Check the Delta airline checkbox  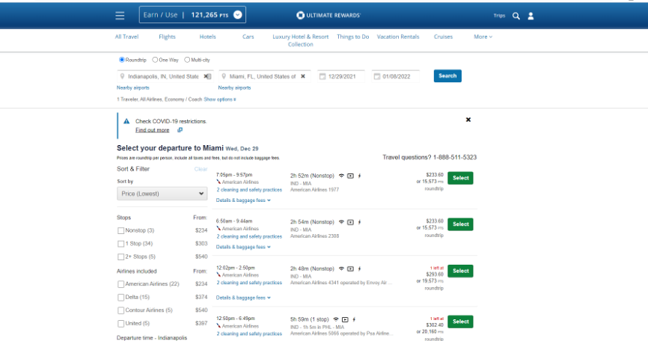[121, 297]
